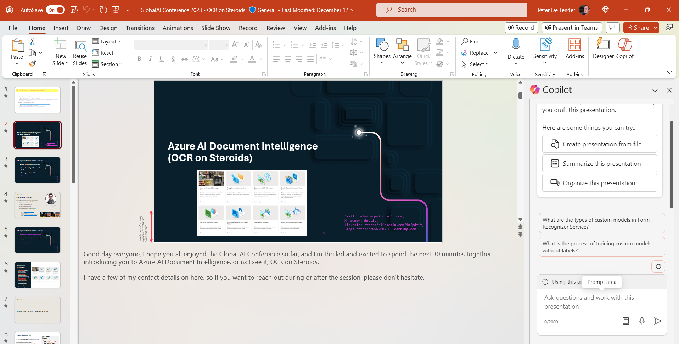Refresh Copilot suggested prompts
Screen dimensions: 679x344
[x=658, y=267]
